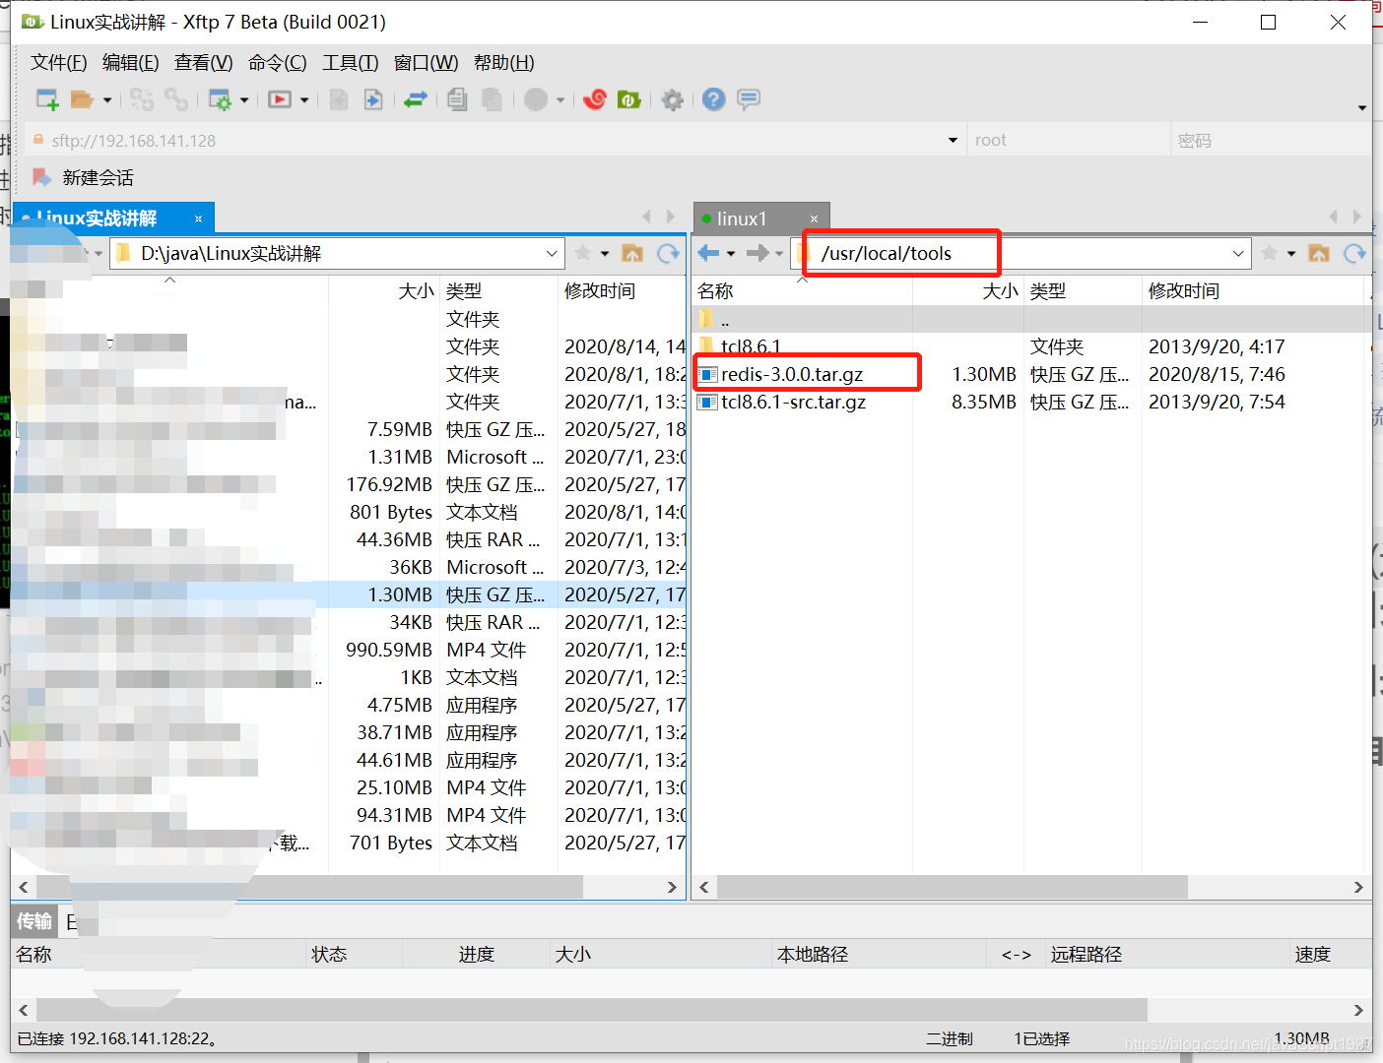Sort local pane by 类型 column
The height and width of the screenshot is (1063, 1383).
464,291
